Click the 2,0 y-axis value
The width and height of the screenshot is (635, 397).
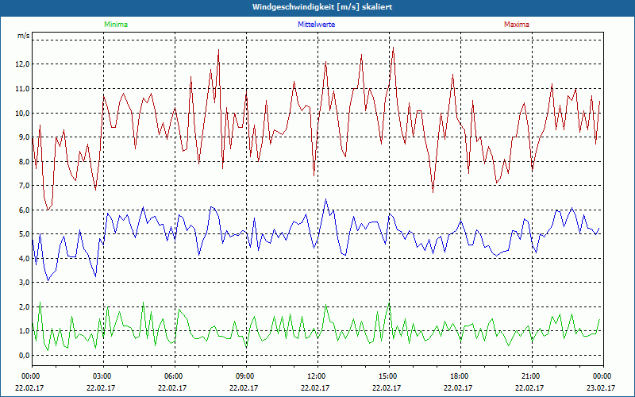click(x=24, y=306)
